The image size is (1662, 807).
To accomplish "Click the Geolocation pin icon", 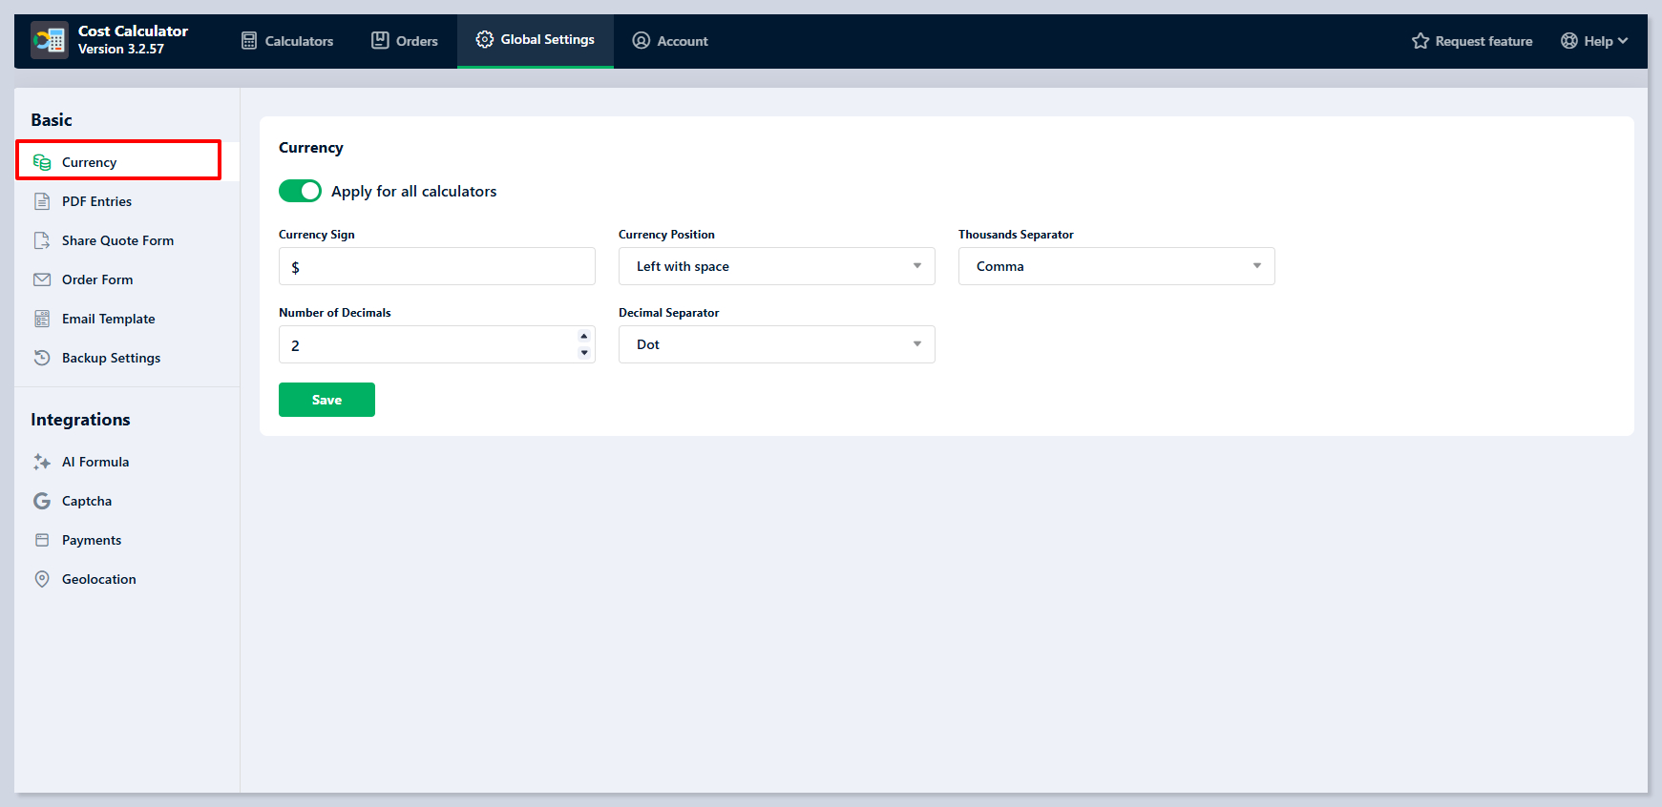I will click(42, 579).
